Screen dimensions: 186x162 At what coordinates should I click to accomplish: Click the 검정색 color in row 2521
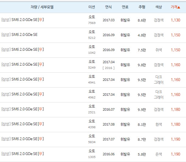(159, 109)
